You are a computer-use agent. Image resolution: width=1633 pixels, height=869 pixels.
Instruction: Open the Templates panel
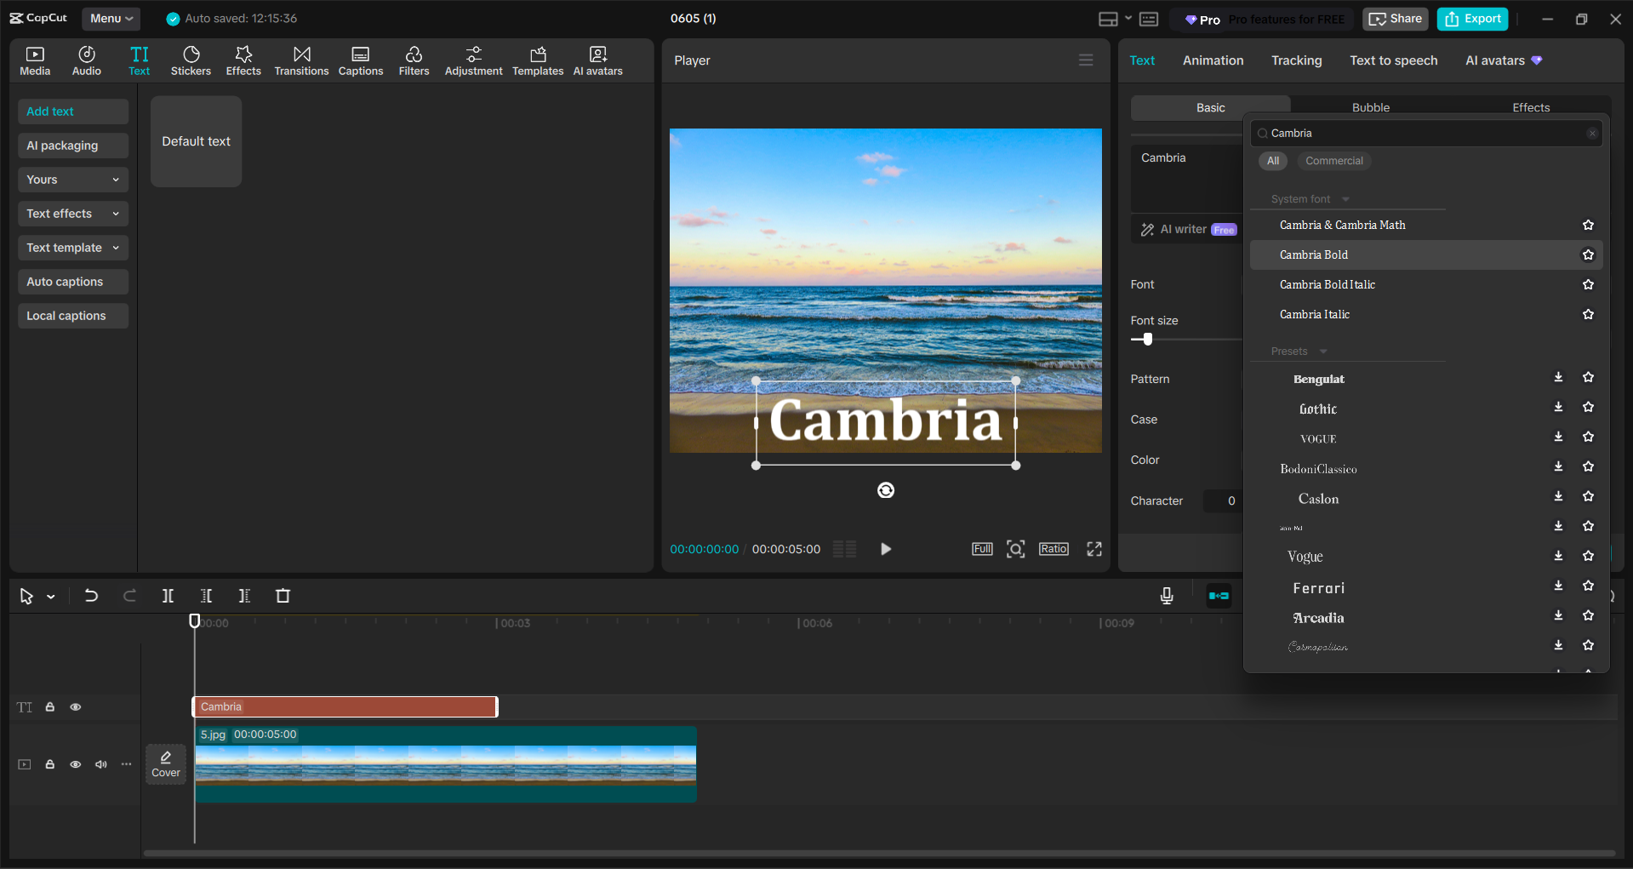537,60
